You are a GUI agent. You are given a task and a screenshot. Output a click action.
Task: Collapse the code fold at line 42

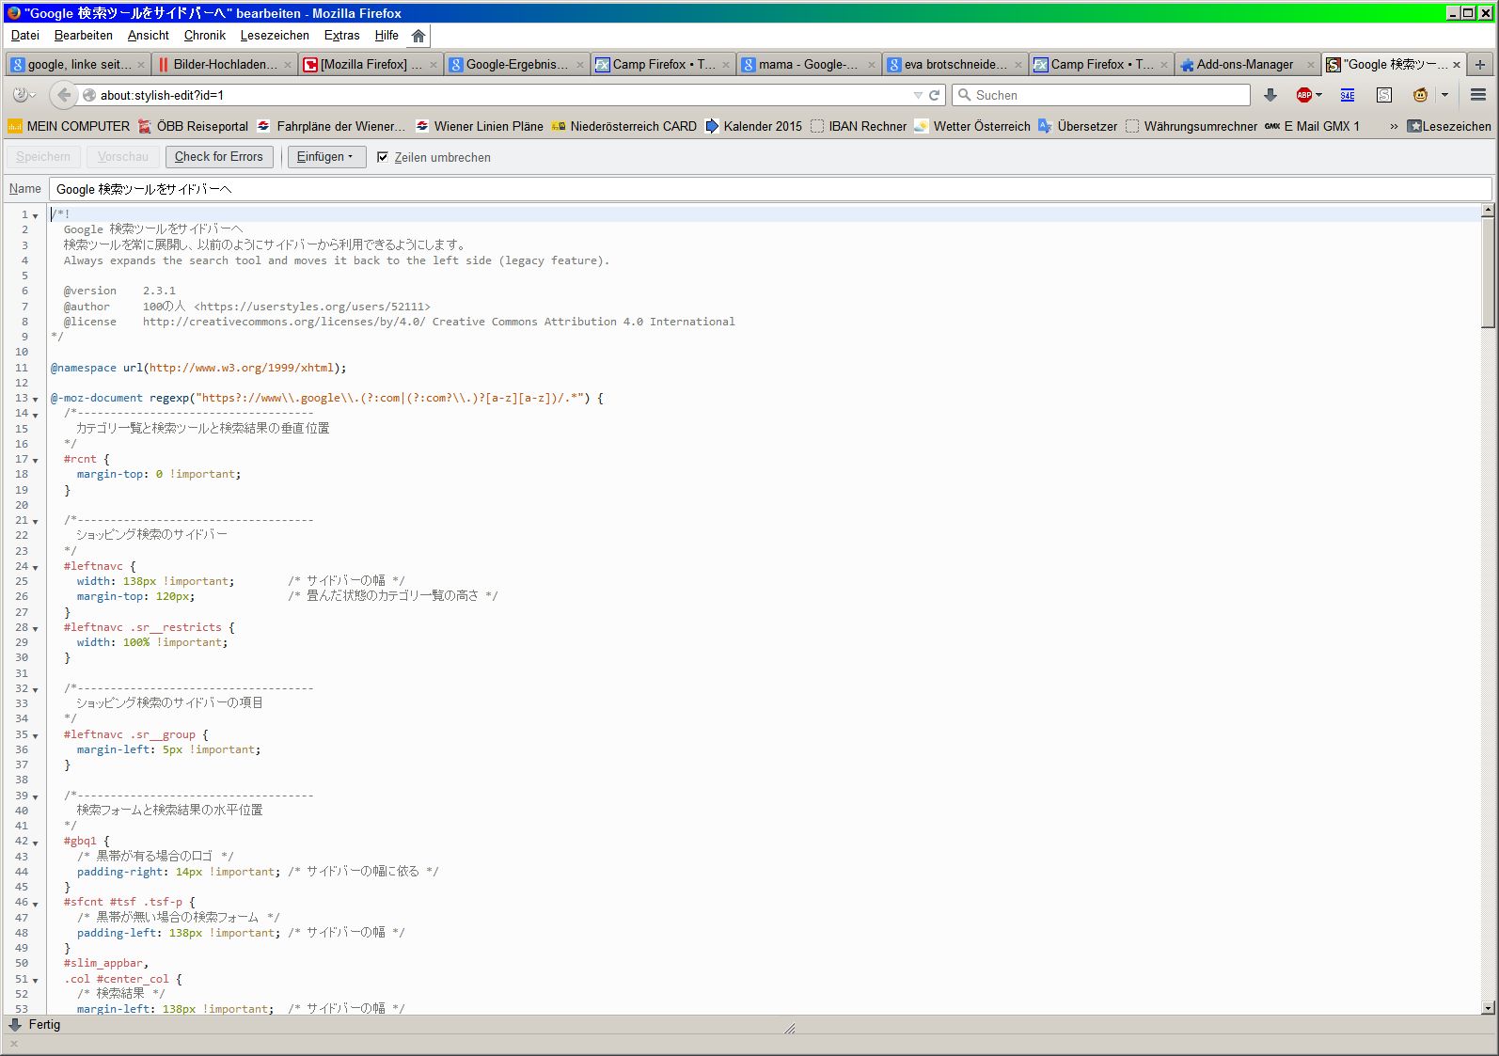point(36,843)
